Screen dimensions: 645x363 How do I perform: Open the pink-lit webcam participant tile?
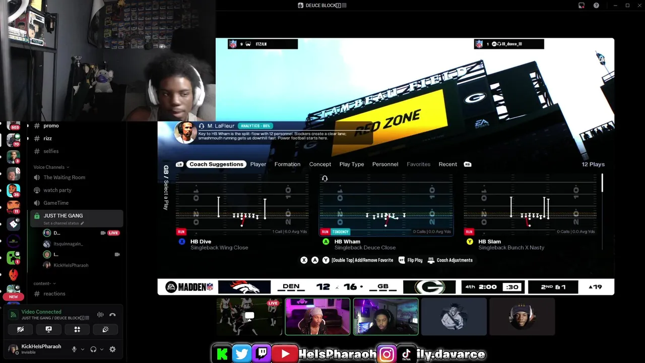(x=317, y=317)
